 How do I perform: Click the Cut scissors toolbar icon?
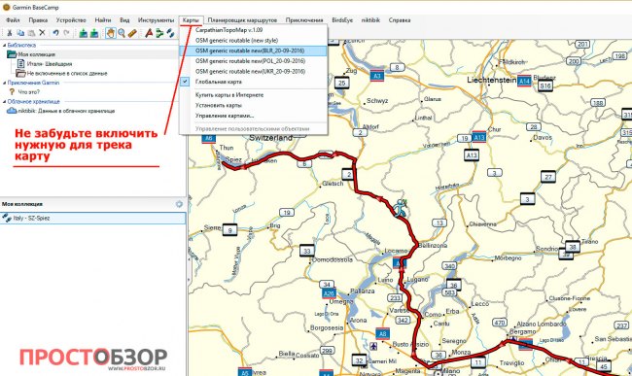tap(10, 33)
